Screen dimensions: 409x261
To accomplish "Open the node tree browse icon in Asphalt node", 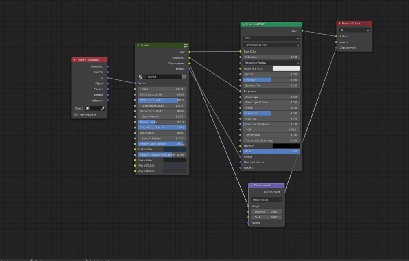I will (142, 77).
